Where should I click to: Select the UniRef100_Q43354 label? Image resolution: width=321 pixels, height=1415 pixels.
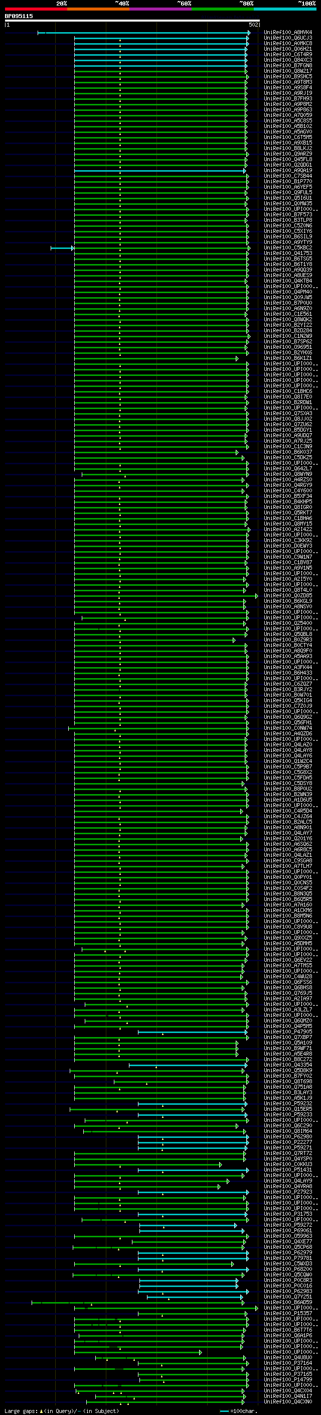[x=287, y=1065]
